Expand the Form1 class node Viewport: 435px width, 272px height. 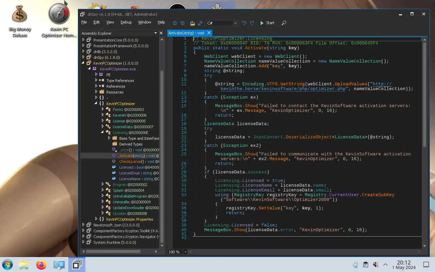103,109
